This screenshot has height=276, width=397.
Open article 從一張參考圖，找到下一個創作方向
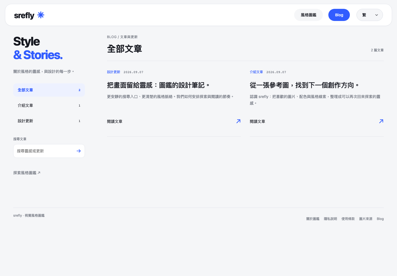[x=304, y=85]
